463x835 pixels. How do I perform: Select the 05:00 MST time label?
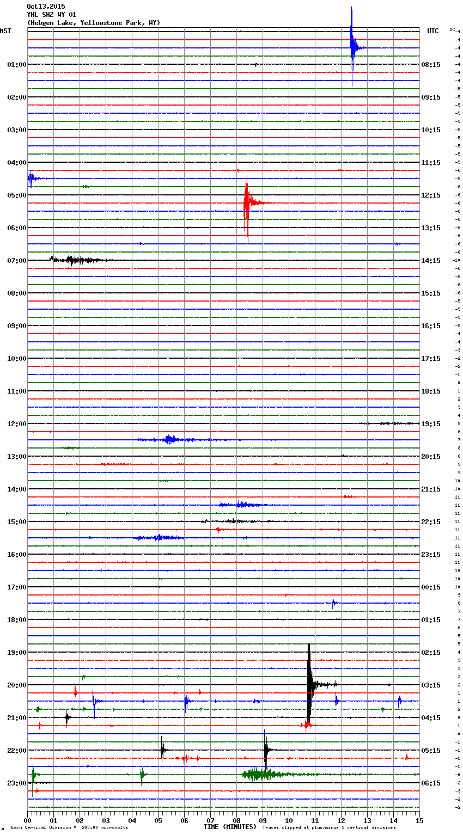(x=17, y=195)
